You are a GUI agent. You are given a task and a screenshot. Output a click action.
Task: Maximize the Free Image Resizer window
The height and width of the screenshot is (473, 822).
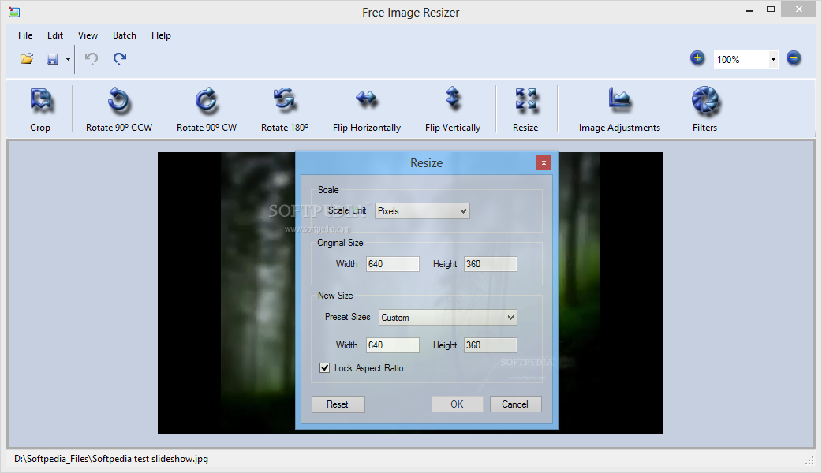point(771,9)
